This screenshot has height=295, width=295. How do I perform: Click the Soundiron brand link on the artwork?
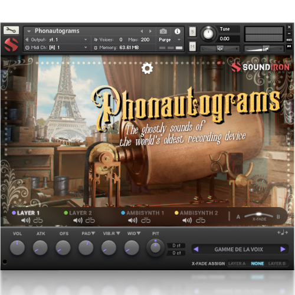point(260,67)
